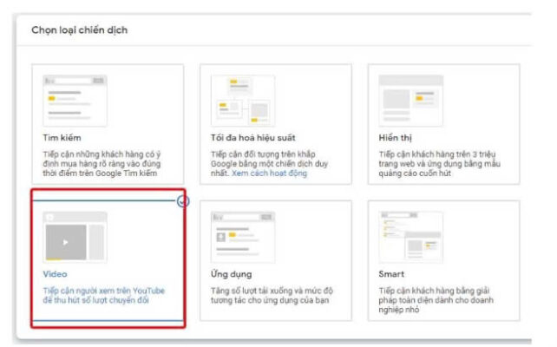Click the Smart campaign title

pos(391,274)
